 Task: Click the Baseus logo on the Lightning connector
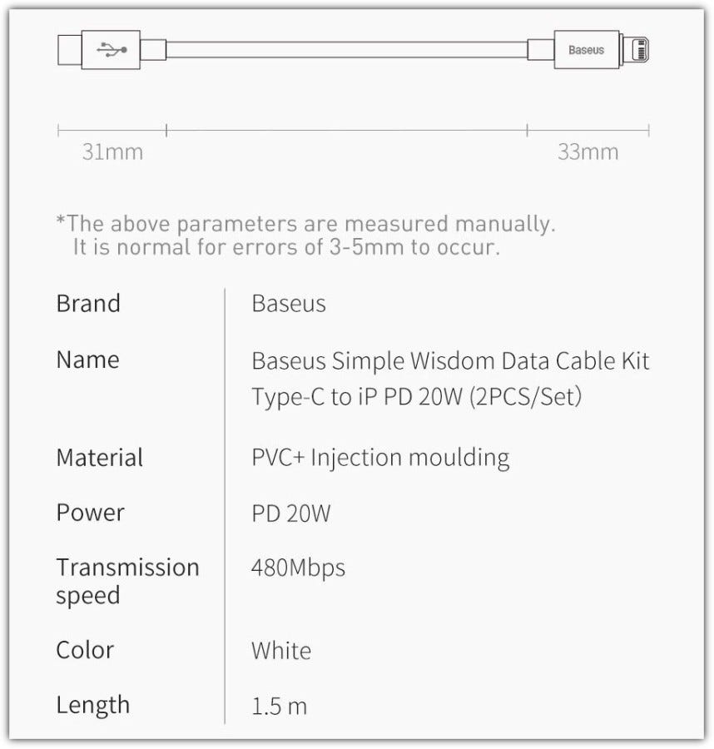tap(586, 50)
